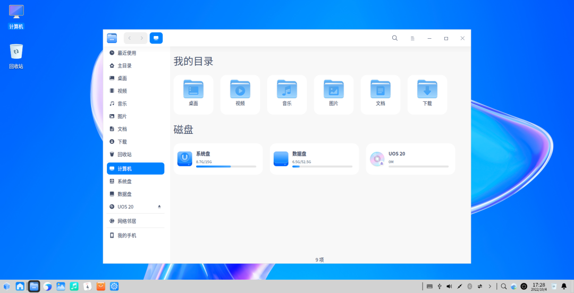Select the UOS 20 optical disc card

411,159
